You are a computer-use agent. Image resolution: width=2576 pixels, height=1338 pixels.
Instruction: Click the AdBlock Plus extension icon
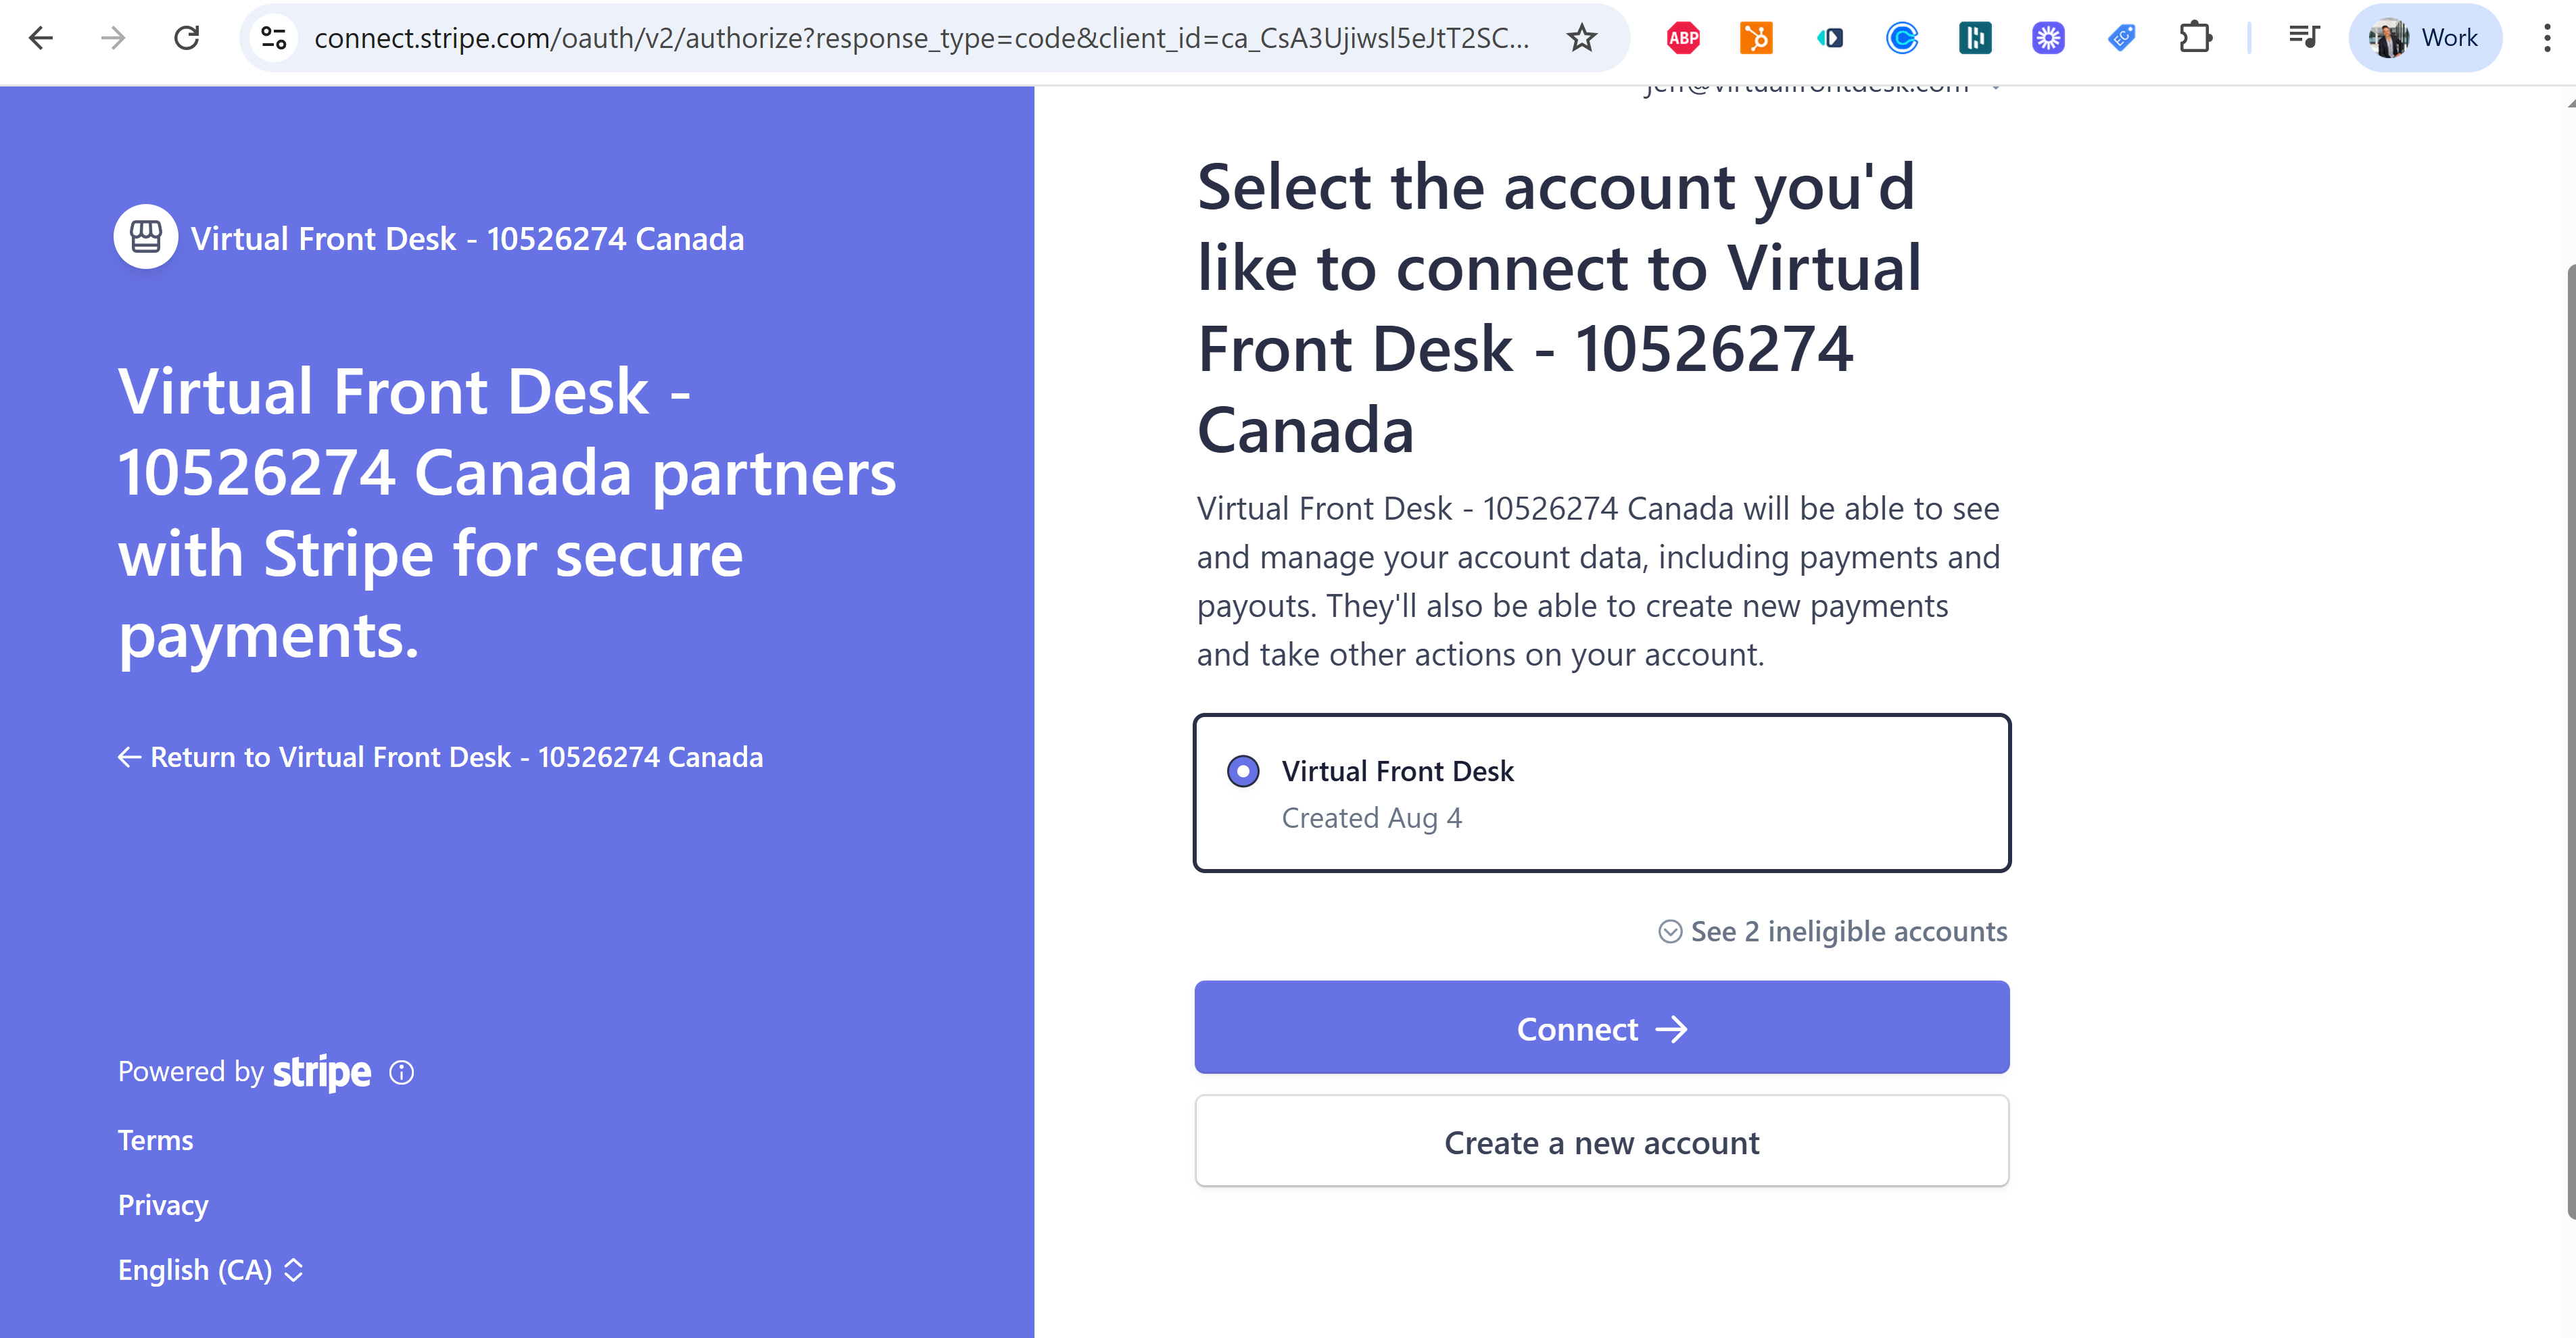(x=1683, y=38)
